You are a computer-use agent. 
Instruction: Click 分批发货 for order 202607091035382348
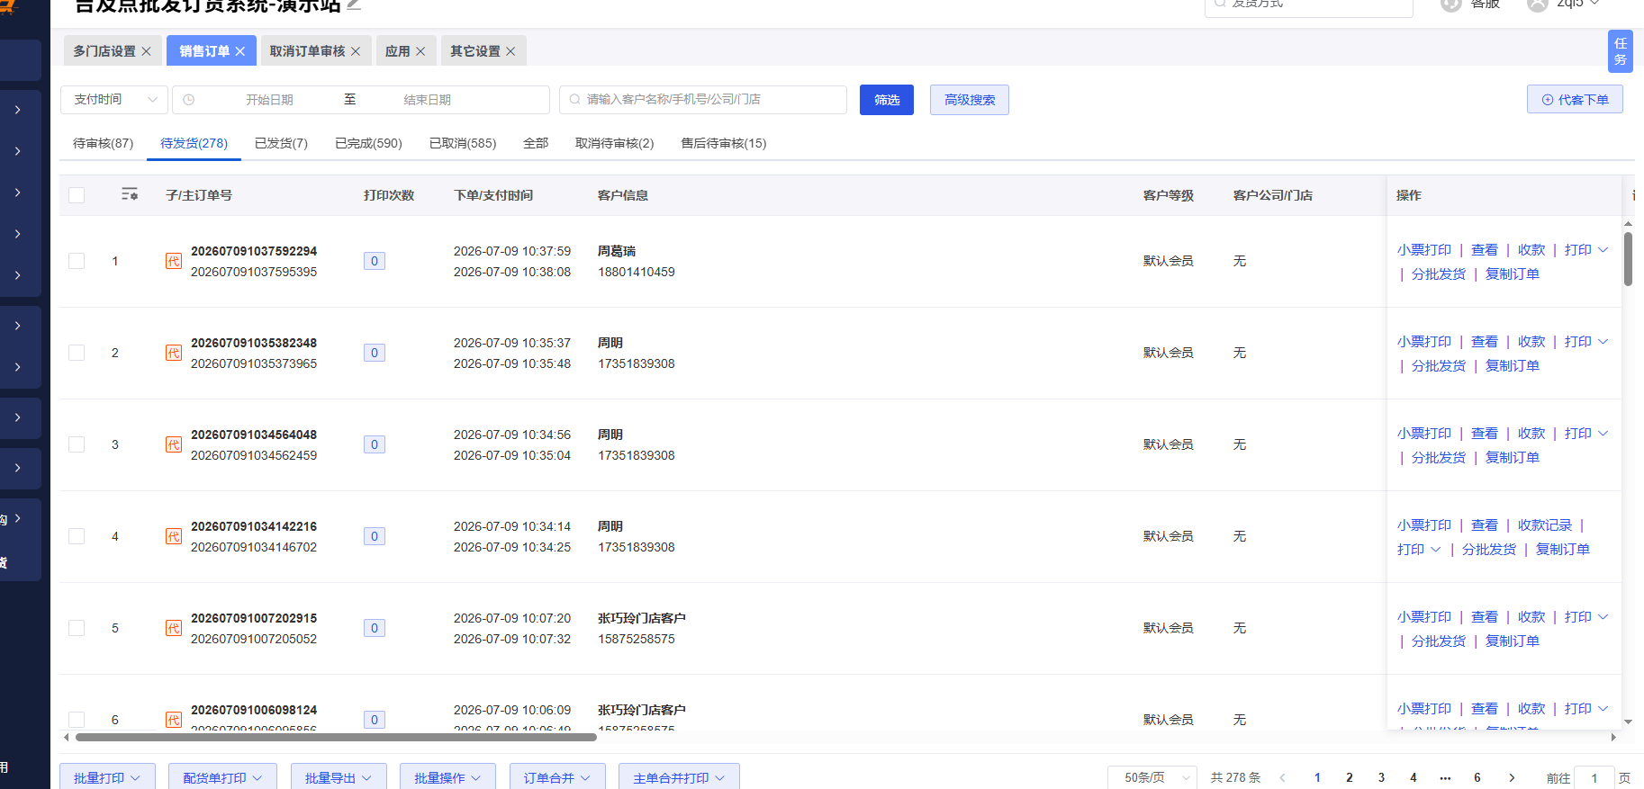point(1439,366)
